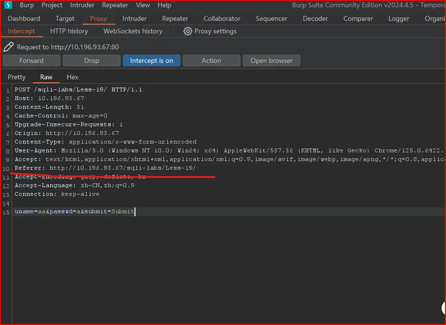Click the Burp Suite lightning logo icon
The image size is (446, 325).
[x=8, y=5]
